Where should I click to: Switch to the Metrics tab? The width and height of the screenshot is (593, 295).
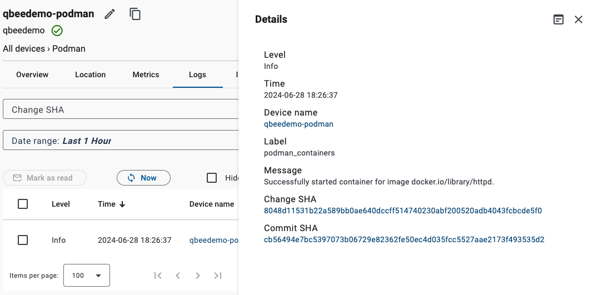click(x=146, y=74)
